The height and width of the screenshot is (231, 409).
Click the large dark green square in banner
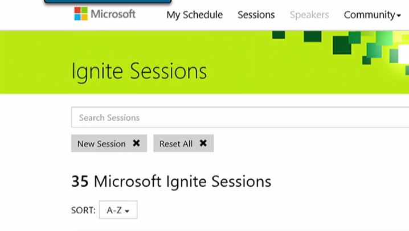pos(342,46)
